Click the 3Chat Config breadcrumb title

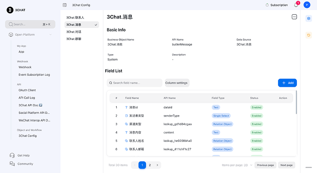pos(81,5)
